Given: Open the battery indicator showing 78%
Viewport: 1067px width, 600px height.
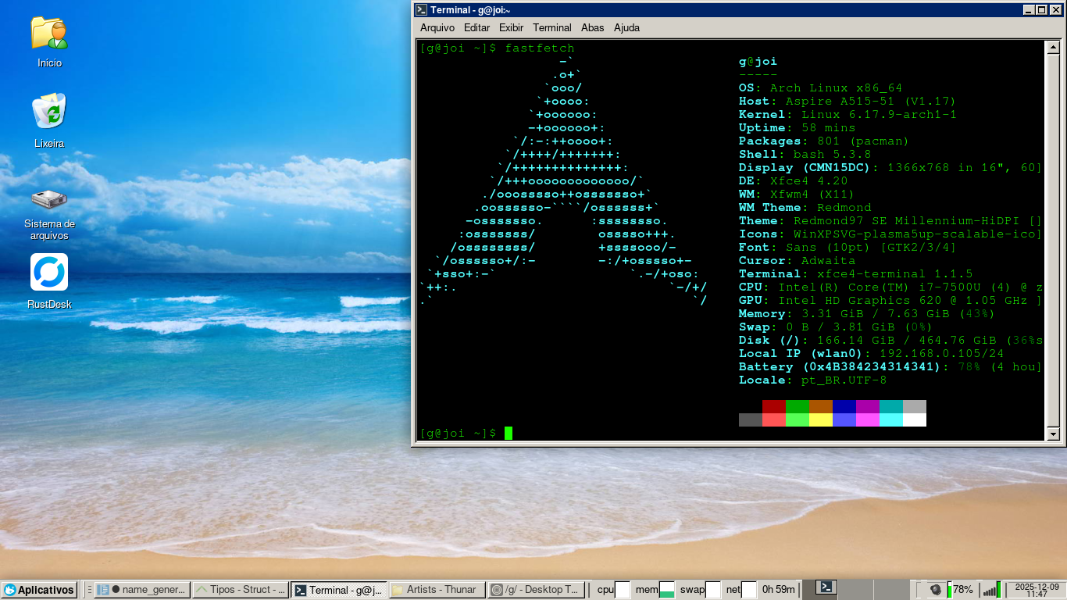Looking at the screenshot, I should coord(960,590).
